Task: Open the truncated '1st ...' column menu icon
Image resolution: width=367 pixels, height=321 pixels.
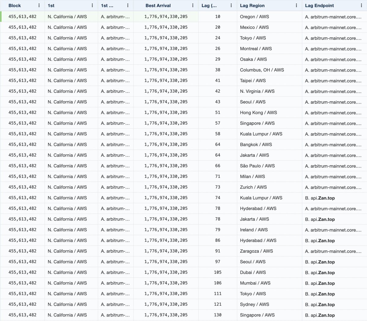Action: [128, 6]
